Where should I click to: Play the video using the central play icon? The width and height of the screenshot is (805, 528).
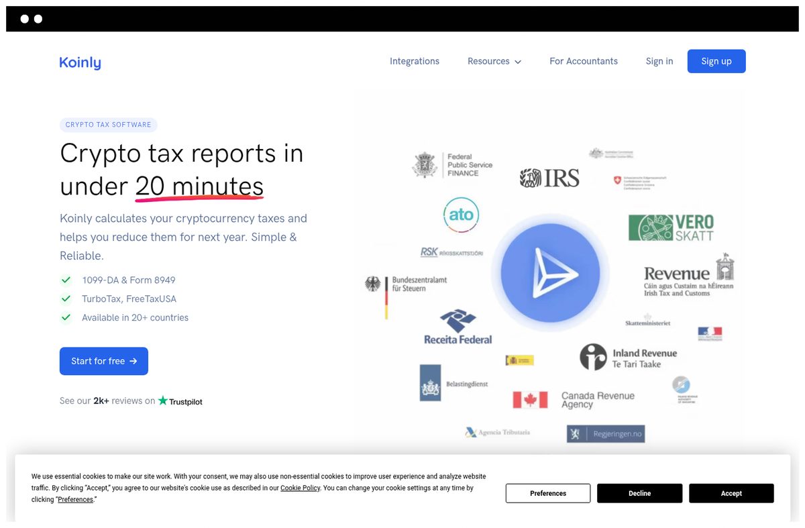pos(550,273)
